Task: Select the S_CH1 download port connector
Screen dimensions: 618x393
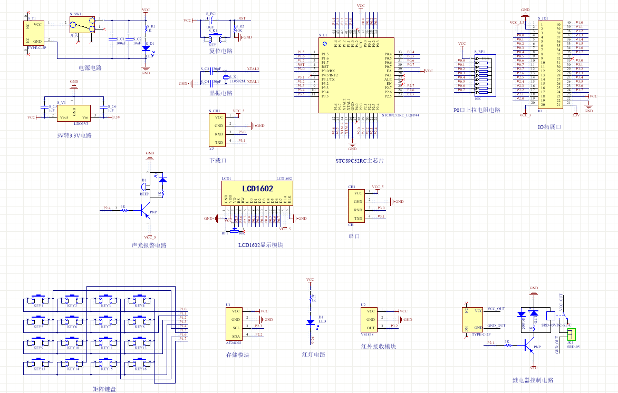Action: point(217,130)
